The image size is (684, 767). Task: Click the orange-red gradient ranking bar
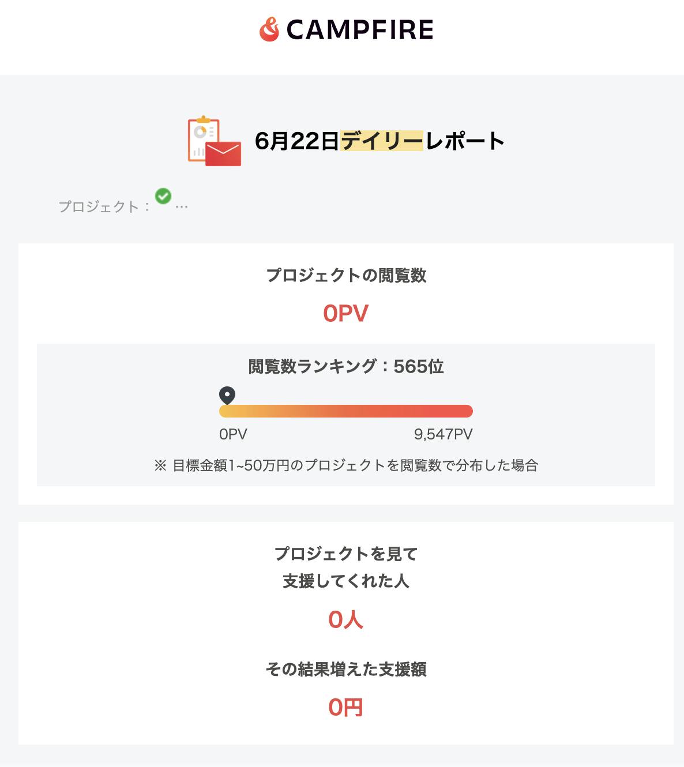pyautogui.click(x=346, y=411)
